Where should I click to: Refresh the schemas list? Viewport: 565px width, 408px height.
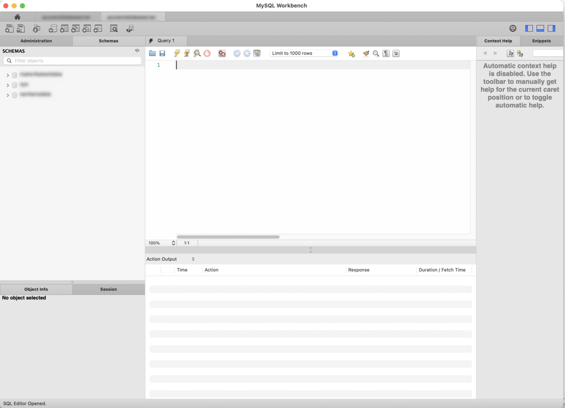(x=137, y=50)
